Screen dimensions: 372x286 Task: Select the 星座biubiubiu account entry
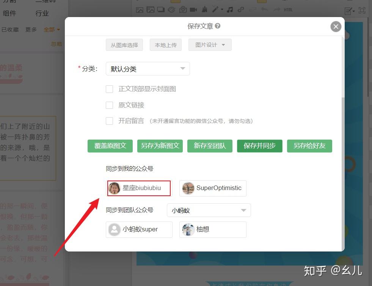pos(139,188)
